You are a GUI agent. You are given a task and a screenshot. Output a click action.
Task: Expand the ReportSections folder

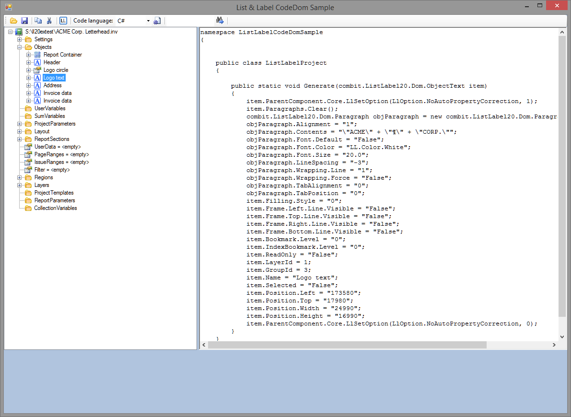pyautogui.click(x=20, y=139)
